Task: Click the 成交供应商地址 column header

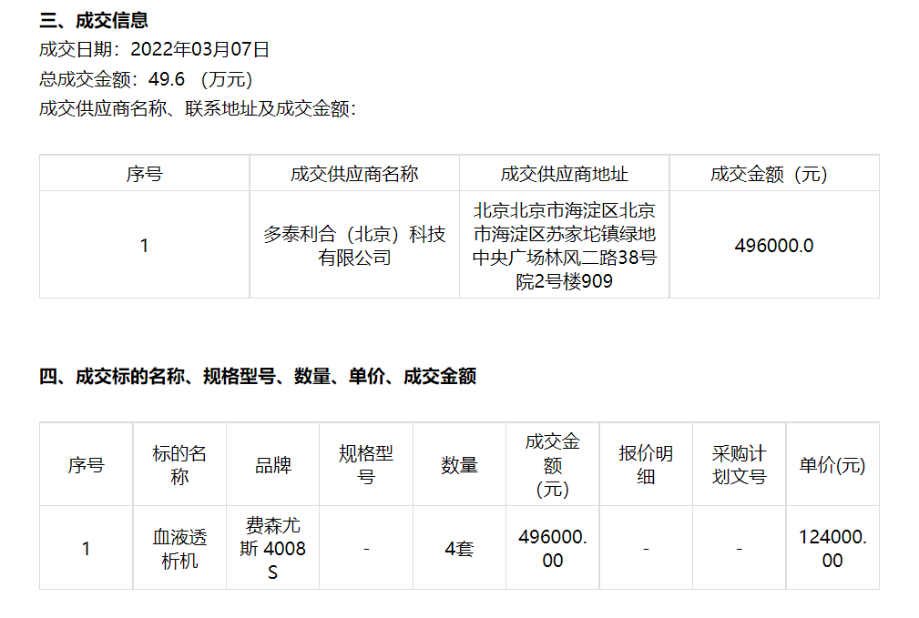Action: (564, 174)
